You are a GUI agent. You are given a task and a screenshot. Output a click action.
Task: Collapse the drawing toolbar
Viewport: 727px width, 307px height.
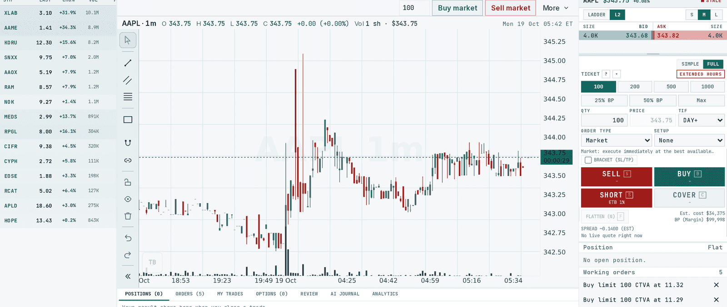(x=128, y=276)
